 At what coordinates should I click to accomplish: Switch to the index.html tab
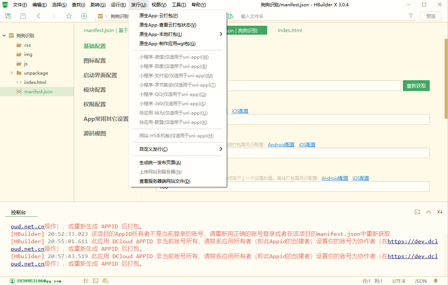coord(290,30)
